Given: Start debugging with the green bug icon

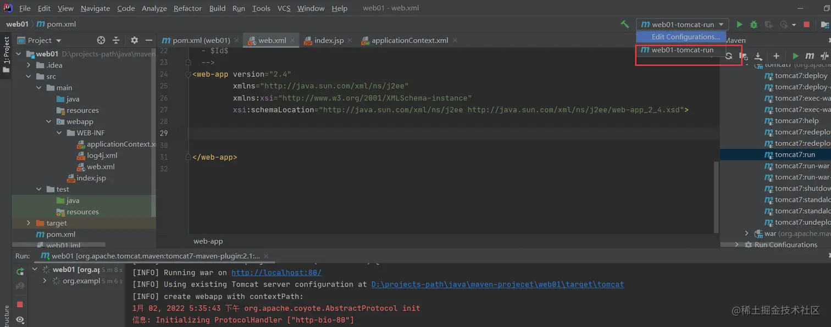Looking at the screenshot, I should tap(754, 24).
